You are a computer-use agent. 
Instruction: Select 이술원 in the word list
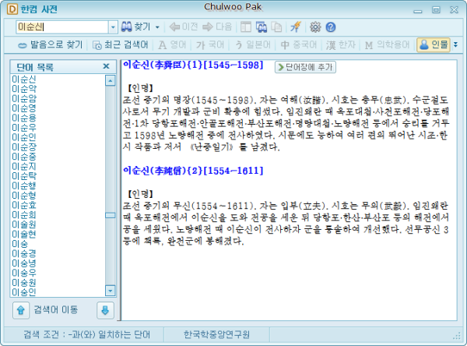(24, 224)
